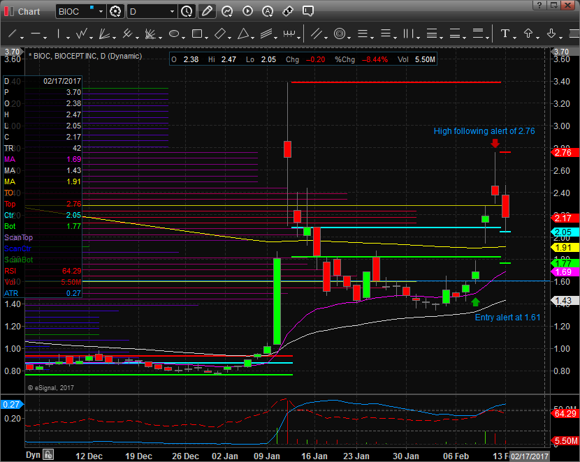Select the up arrow marker tool
580x462 pixels.
[x=528, y=33]
